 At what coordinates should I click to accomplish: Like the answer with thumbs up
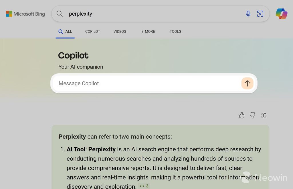tap(242, 115)
